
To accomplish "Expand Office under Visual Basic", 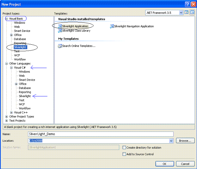I will coord(11,35).
